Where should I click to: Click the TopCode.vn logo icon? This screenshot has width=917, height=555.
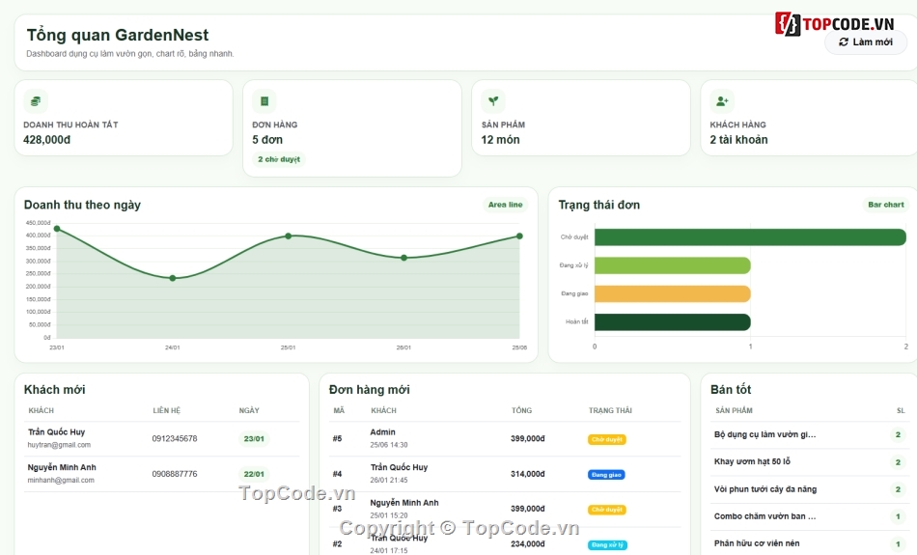pos(788,24)
